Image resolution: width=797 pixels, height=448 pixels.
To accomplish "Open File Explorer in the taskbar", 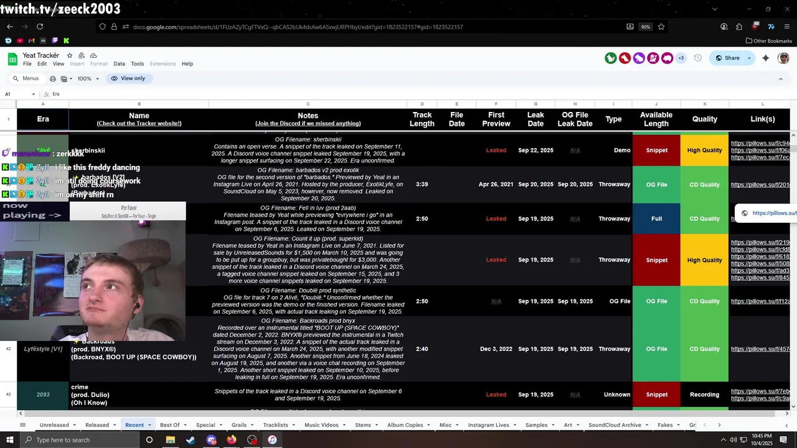I will pyautogui.click(x=170, y=440).
